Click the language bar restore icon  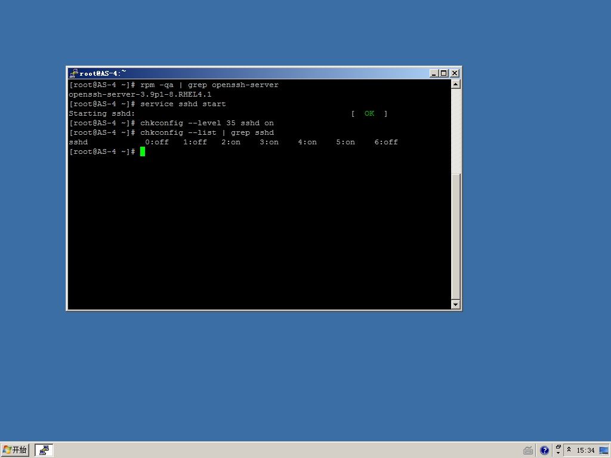[x=558, y=447]
